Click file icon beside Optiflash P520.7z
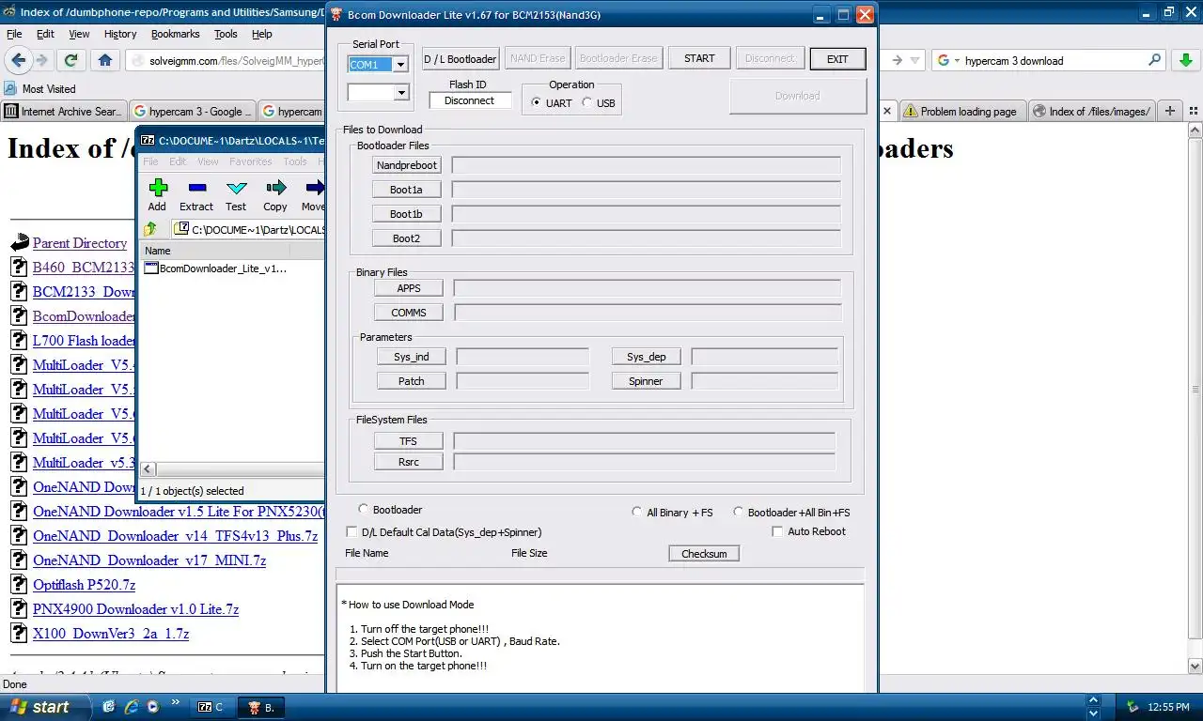This screenshot has height=721, width=1203. coord(19,585)
